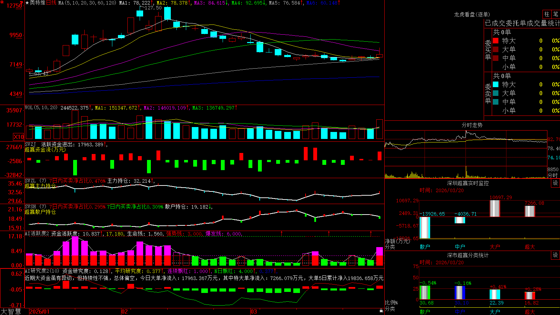The width and height of the screenshot is (560, 315).
Task: Click the 笔 tick-view button
Action: [555, 14]
